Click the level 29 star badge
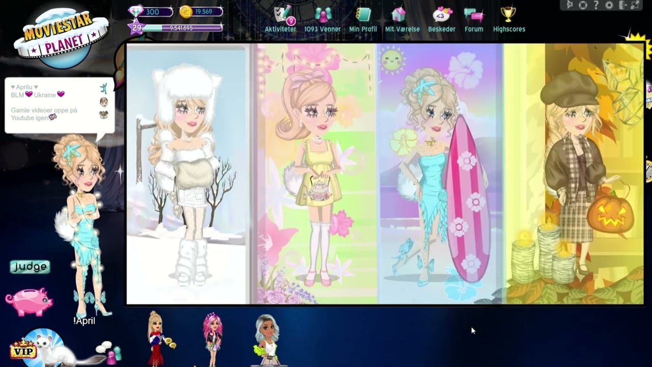 [x=136, y=28]
